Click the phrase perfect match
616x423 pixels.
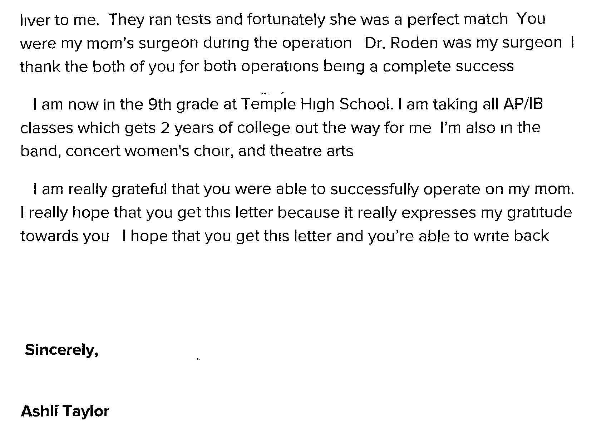click(458, 19)
